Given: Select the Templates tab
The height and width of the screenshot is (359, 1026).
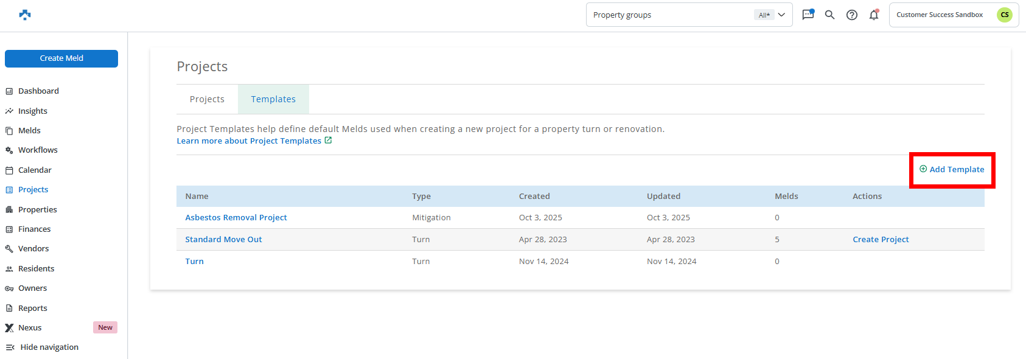Looking at the screenshot, I should point(273,99).
